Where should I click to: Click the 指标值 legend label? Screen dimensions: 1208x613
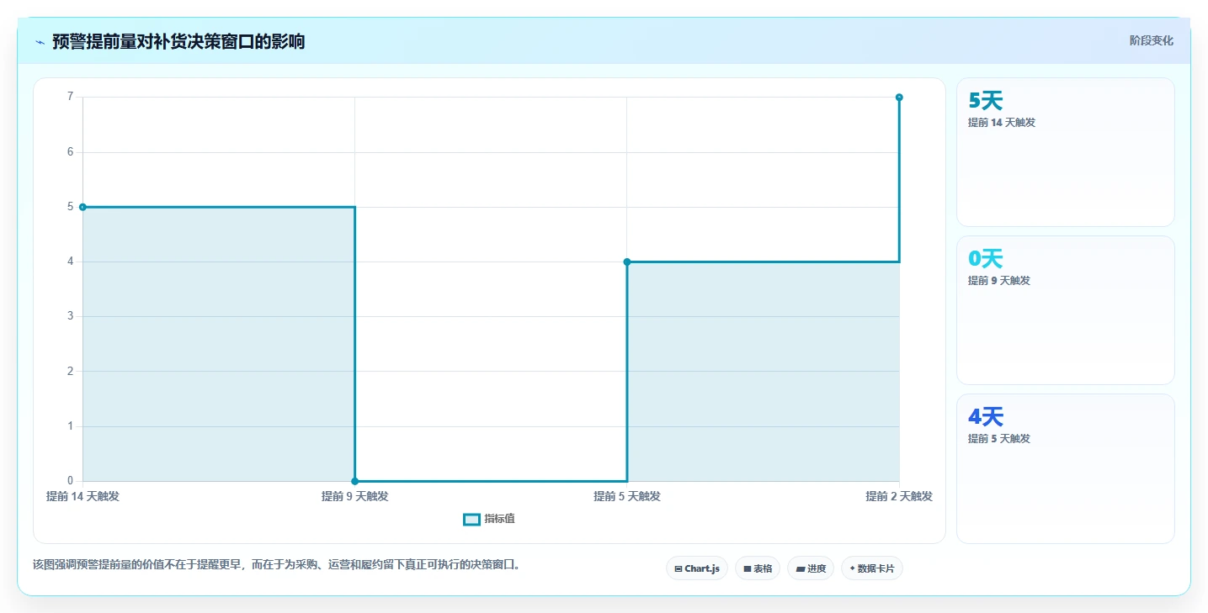[500, 520]
